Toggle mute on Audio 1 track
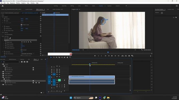 [x=59, y=80]
